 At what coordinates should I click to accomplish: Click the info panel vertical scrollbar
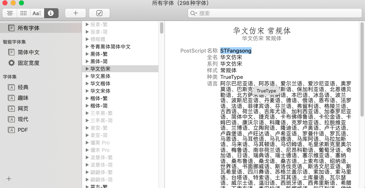point(362,69)
